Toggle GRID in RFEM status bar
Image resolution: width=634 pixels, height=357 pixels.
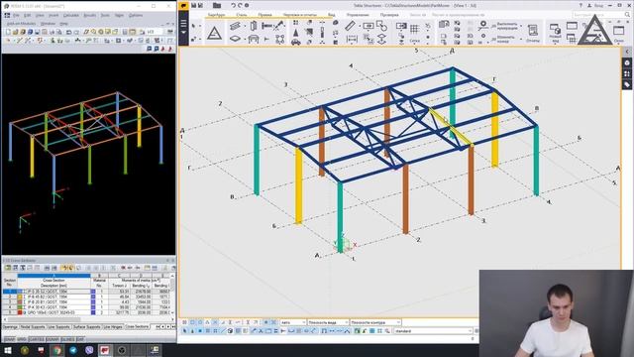pos(22,339)
